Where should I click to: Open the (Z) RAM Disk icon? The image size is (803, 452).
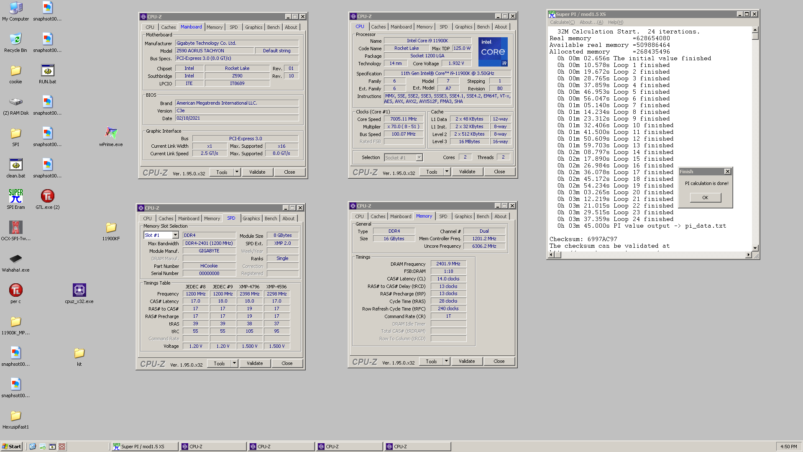click(x=15, y=105)
